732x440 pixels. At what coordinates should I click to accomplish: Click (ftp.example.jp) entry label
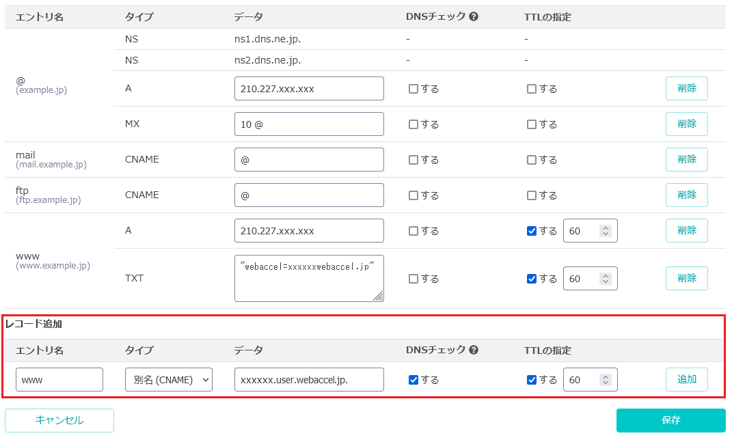click(49, 200)
